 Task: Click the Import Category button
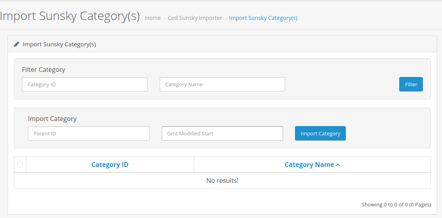(320, 133)
